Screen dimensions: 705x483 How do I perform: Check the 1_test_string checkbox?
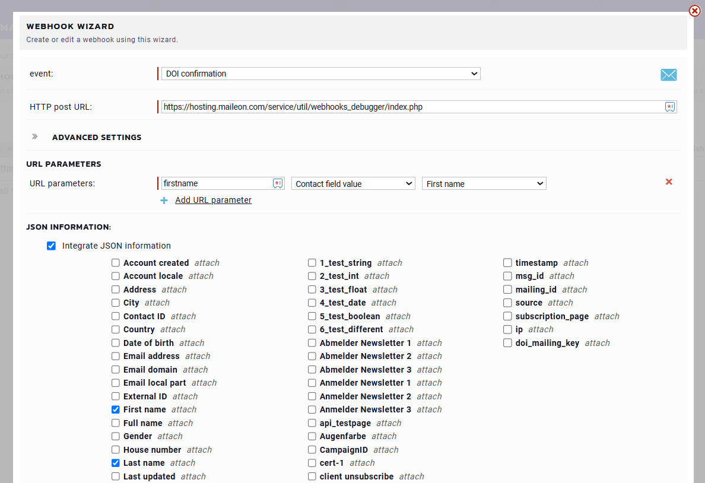312,263
